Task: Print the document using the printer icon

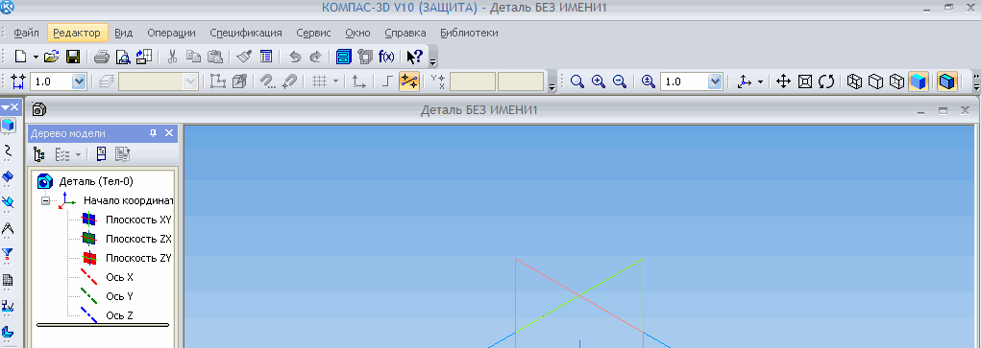Action: pos(102,57)
